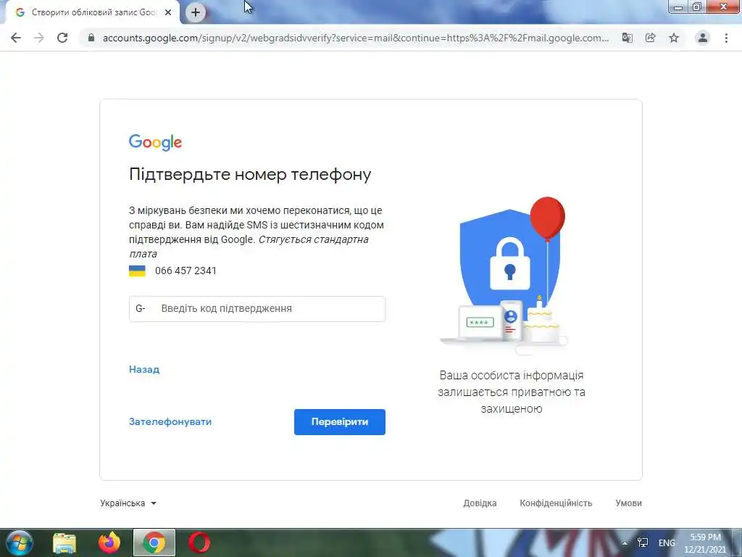742x557 pixels.
Task: Click the share page icon
Action: pos(651,38)
